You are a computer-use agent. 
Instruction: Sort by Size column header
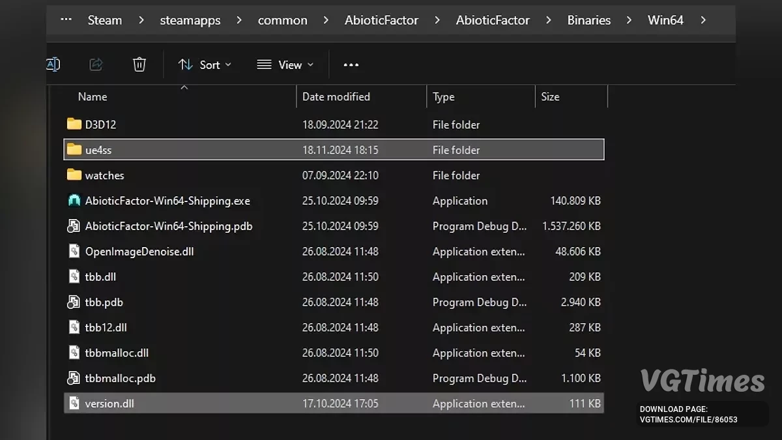pyautogui.click(x=550, y=96)
